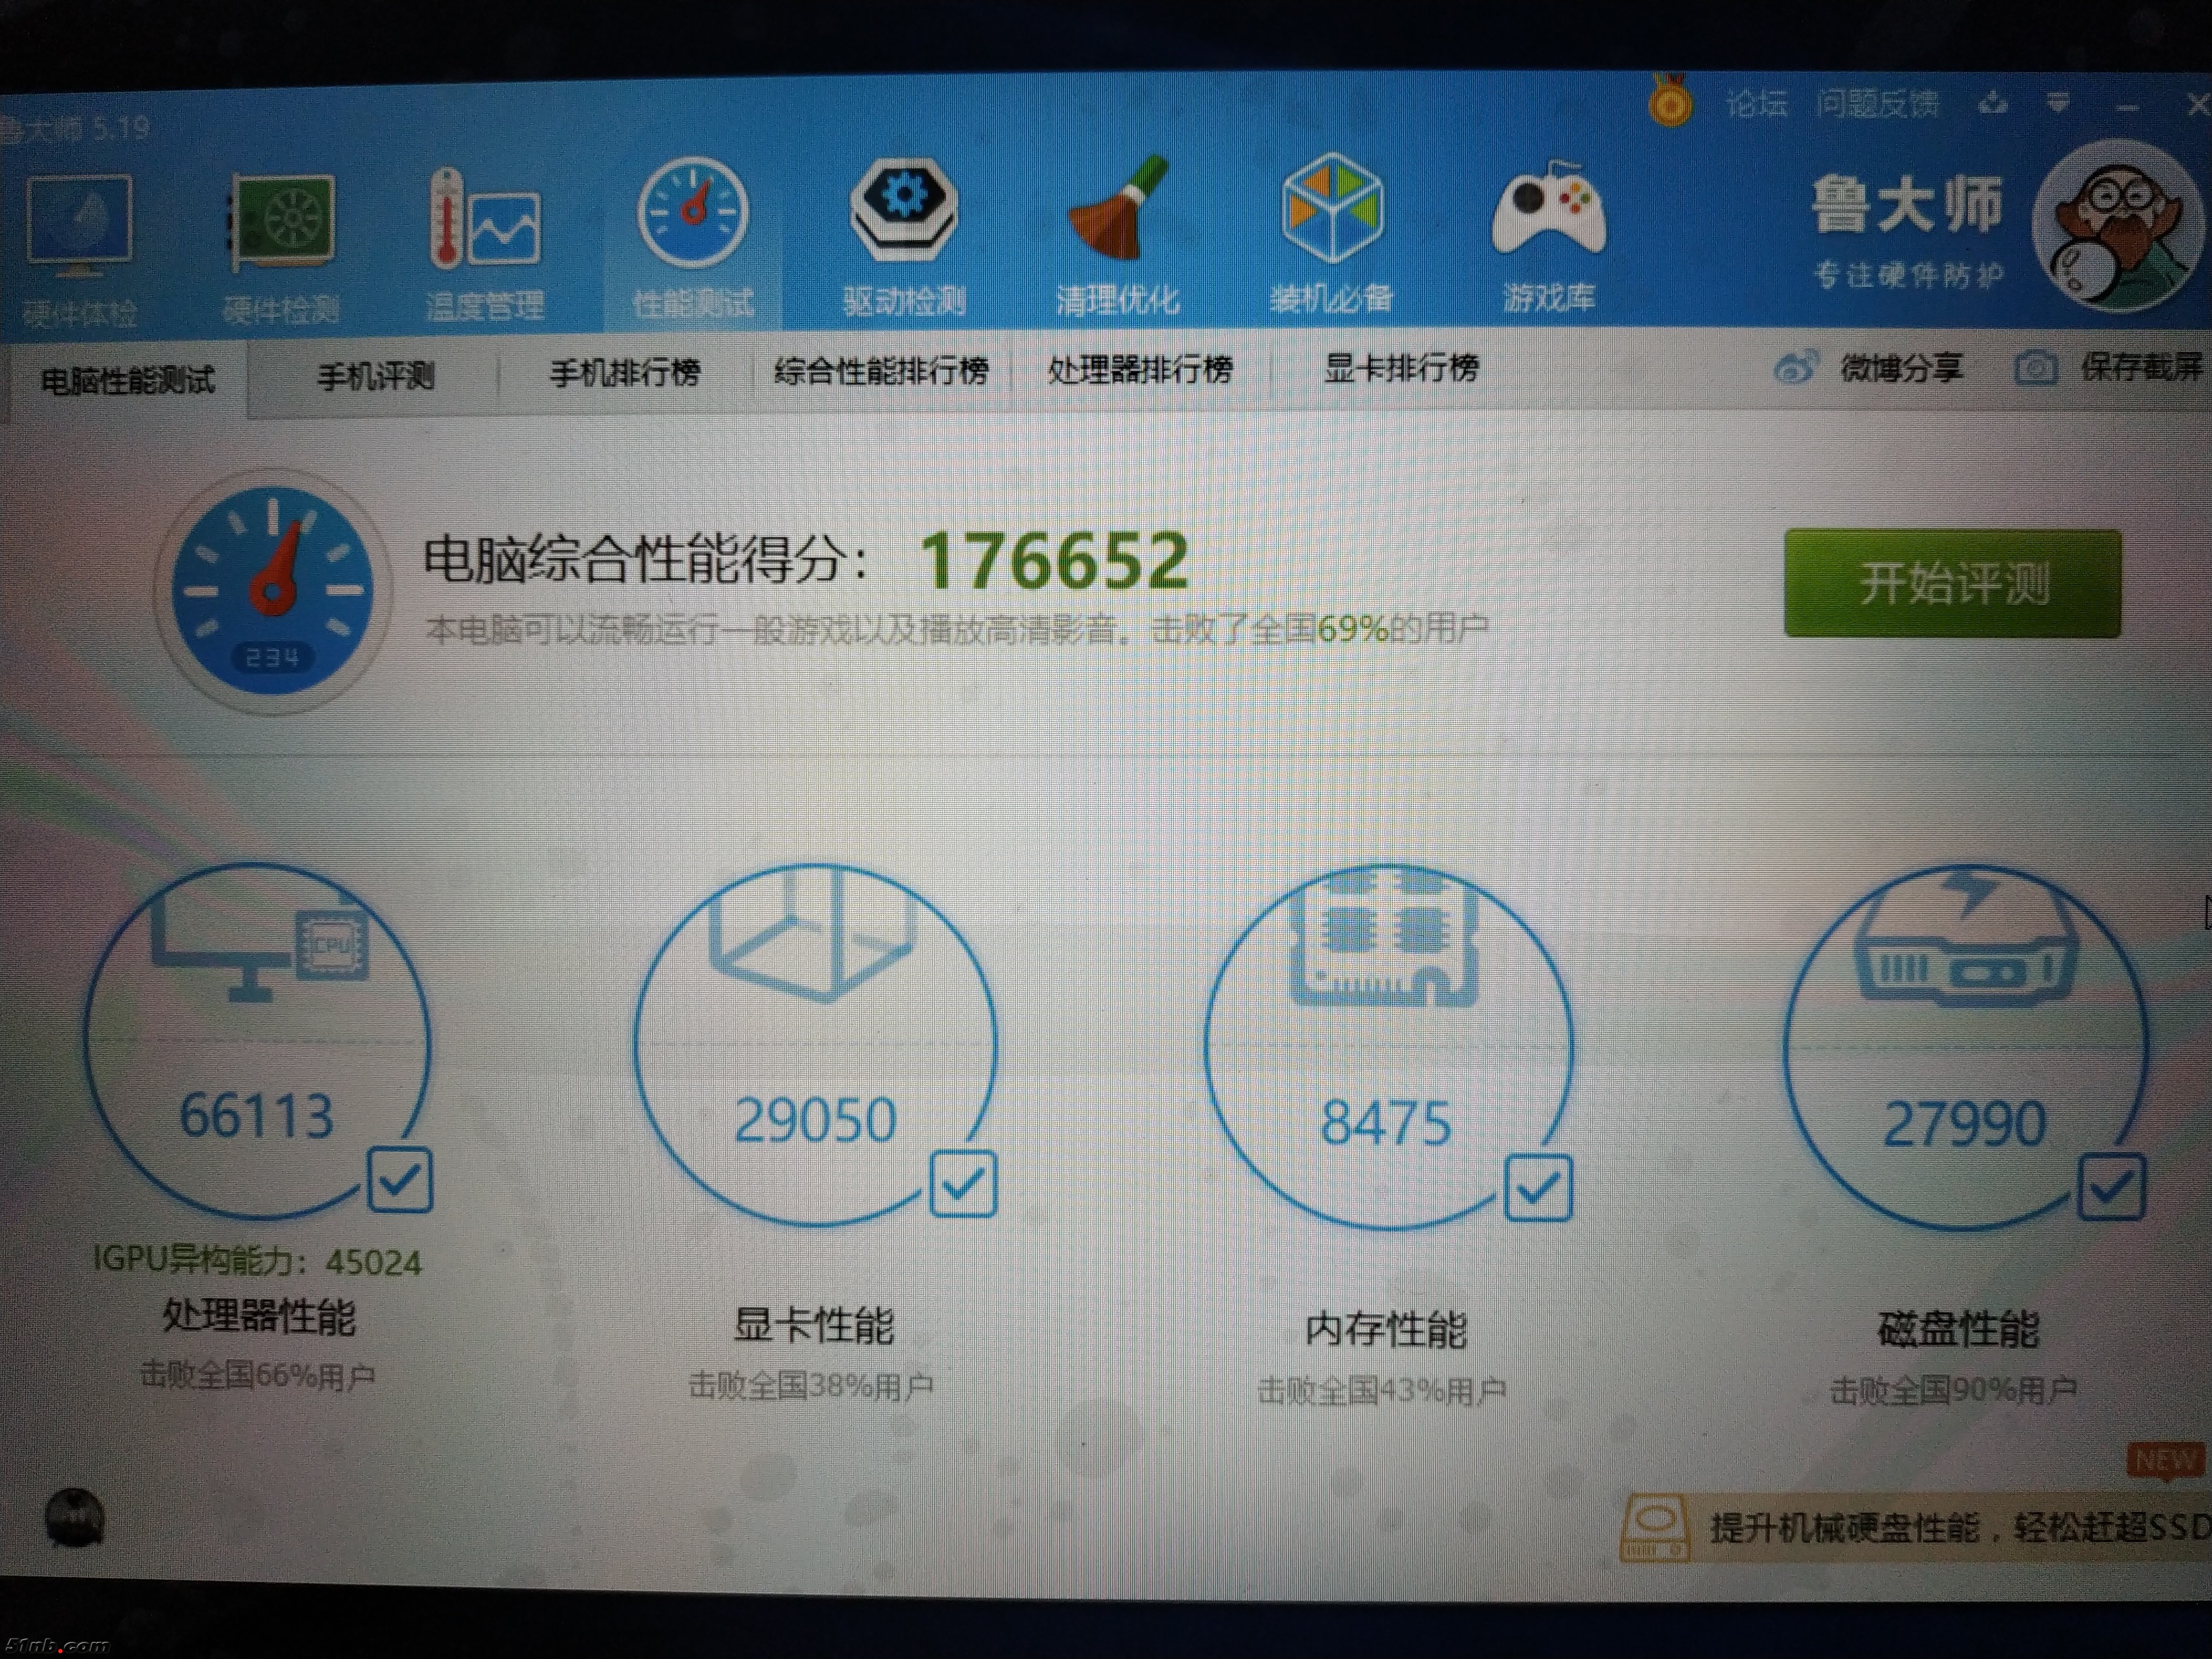Switch to the 手机评测 tab
The height and width of the screenshot is (1659, 2212).
tap(375, 376)
